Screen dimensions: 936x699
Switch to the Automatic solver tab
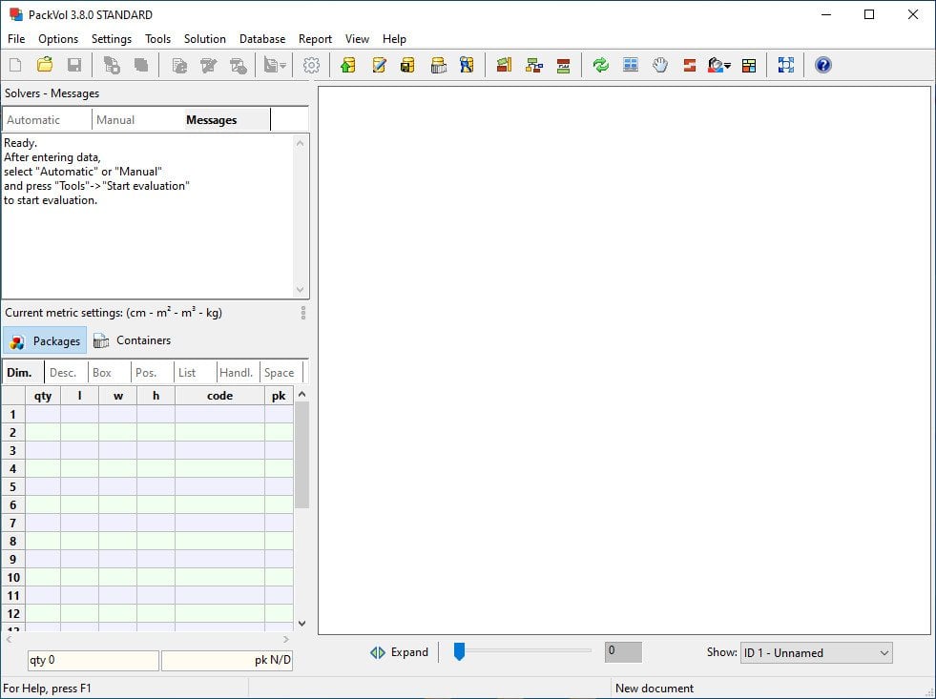[34, 120]
